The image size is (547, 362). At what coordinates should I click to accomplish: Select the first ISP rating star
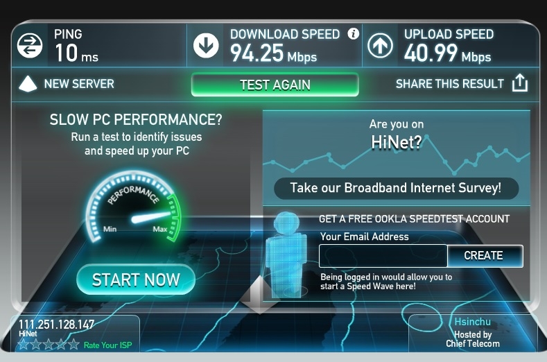(x=24, y=345)
